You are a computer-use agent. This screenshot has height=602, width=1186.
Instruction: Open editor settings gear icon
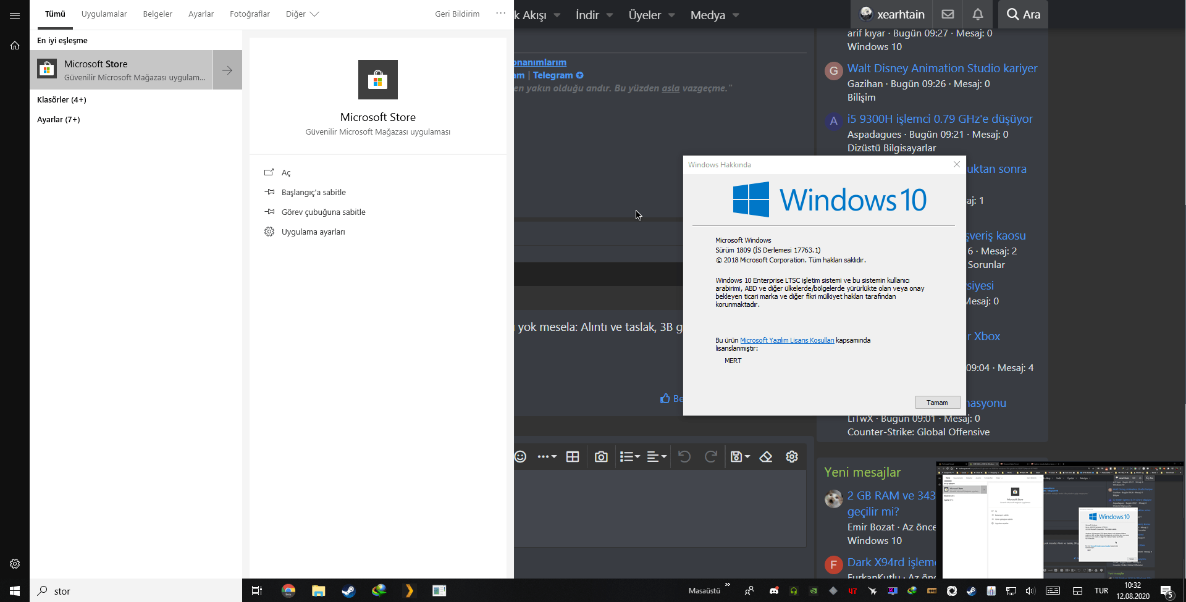coord(792,456)
